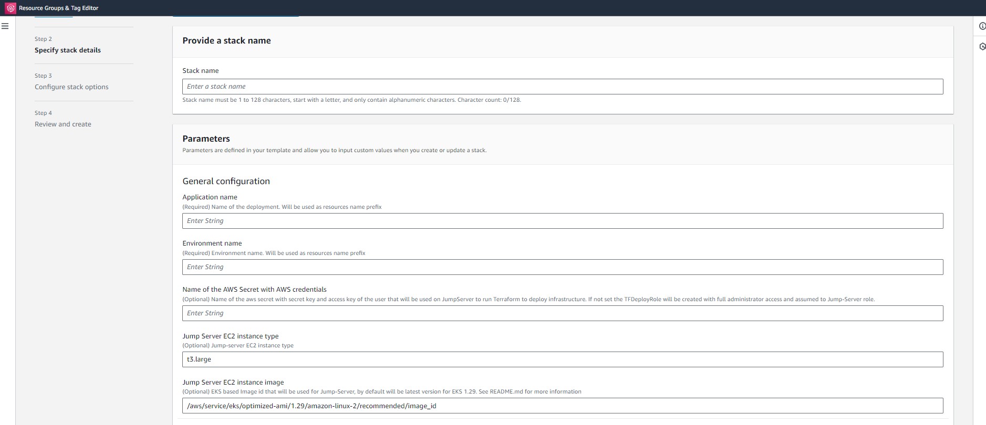Click the 'Name of the deployment' help text
This screenshot has width=986, height=425.
coord(282,207)
